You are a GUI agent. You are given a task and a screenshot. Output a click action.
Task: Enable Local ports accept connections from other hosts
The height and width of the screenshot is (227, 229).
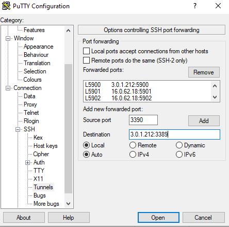pyautogui.click(x=86, y=51)
